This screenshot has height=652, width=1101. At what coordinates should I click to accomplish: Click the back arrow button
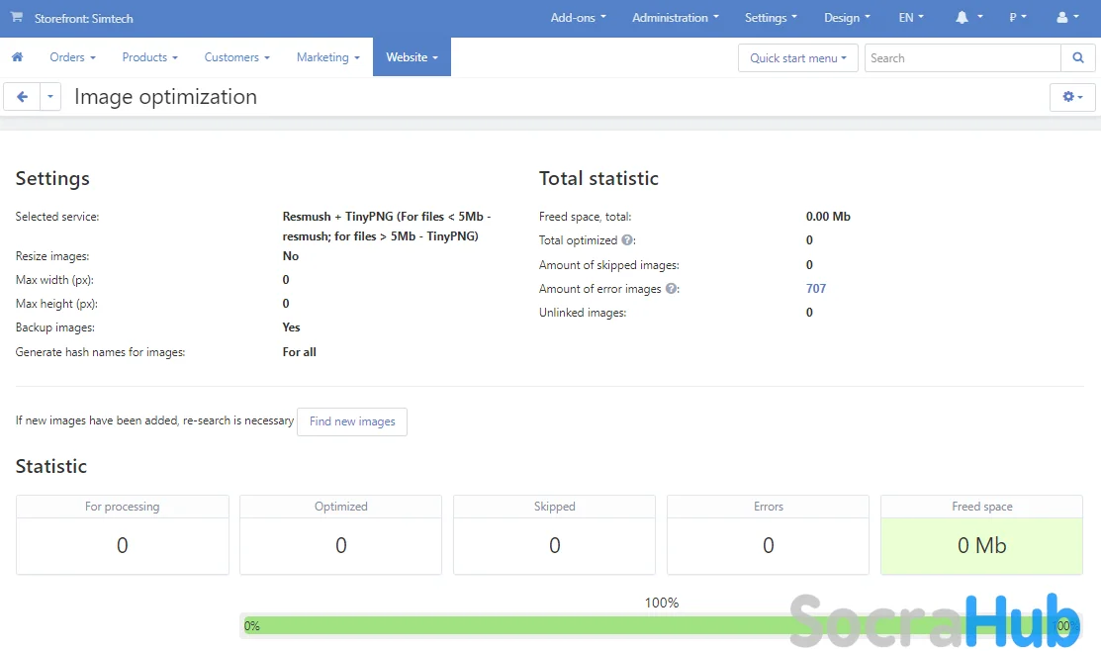[x=22, y=97]
